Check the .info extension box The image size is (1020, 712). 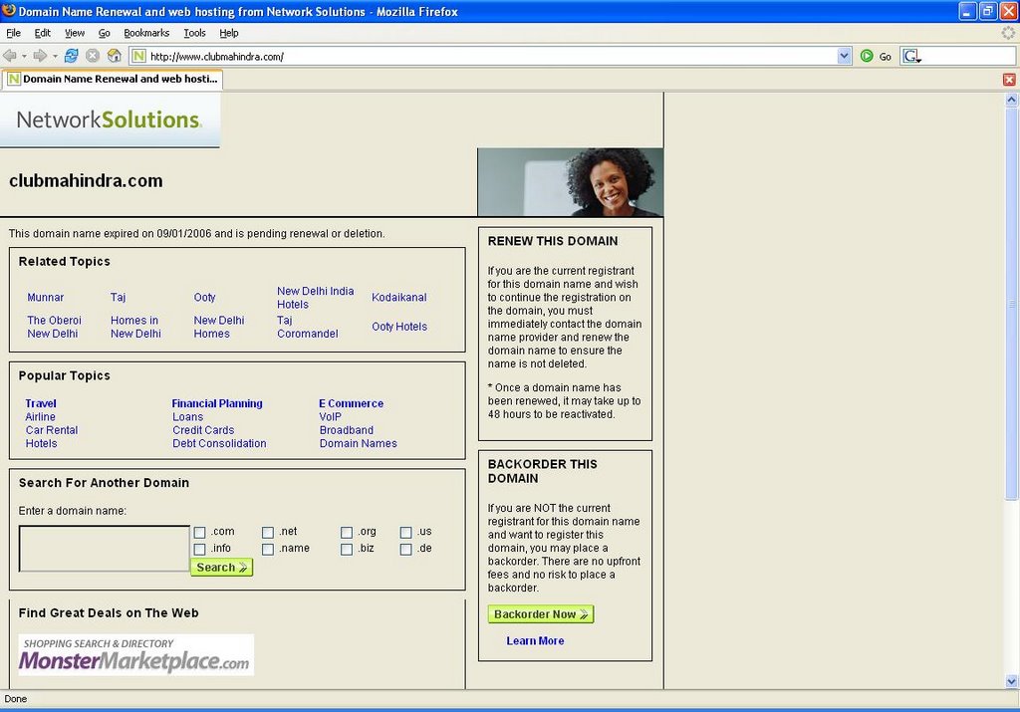point(199,550)
